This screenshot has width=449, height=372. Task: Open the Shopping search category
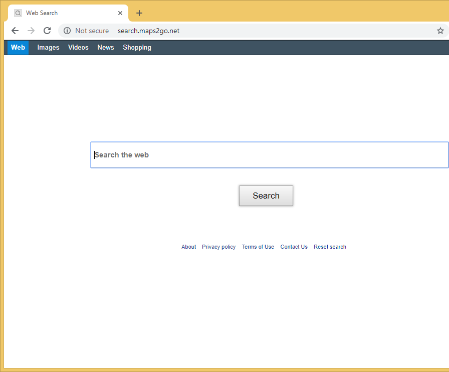pos(137,48)
